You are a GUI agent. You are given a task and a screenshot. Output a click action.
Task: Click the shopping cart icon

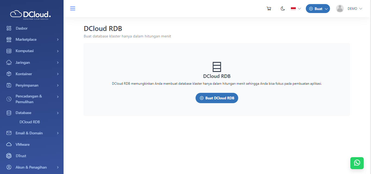point(269,8)
